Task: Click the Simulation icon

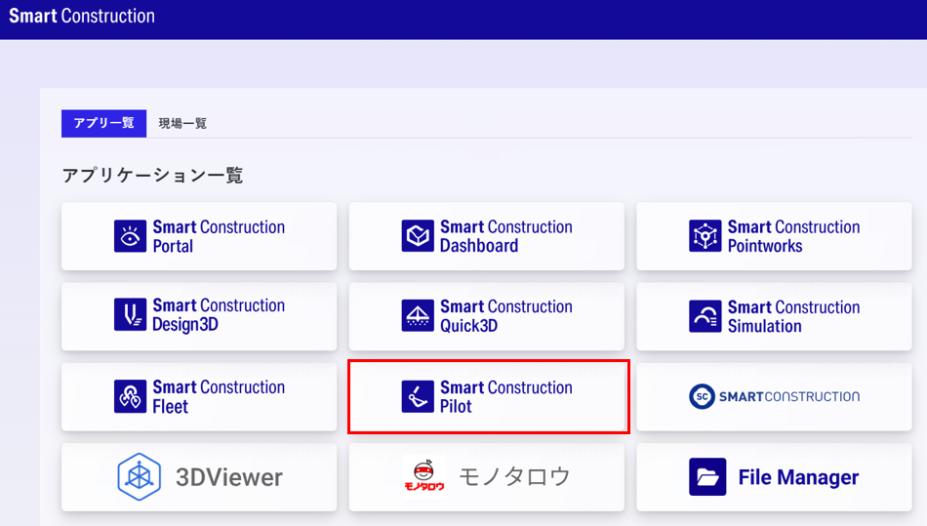Action: 705,316
